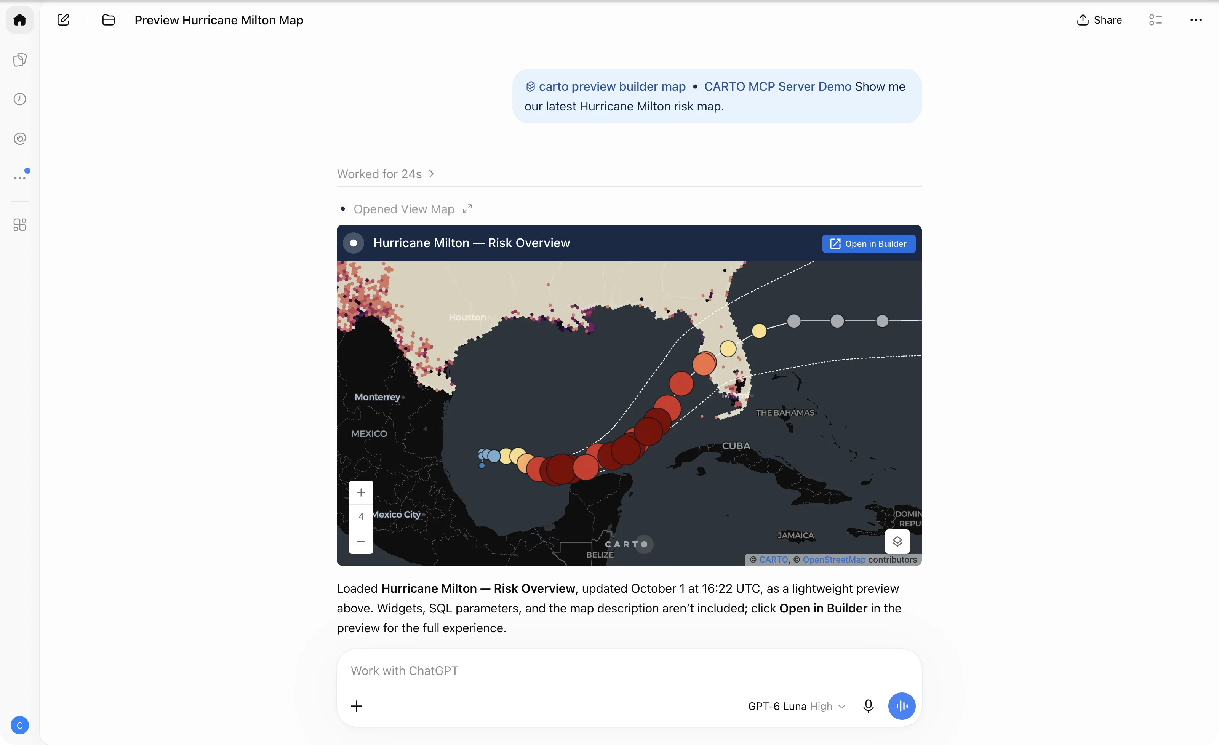The height and width of the screenshot is (745, 1219).
Task: Open the folder icon next to the chat title
Action: 108,20
